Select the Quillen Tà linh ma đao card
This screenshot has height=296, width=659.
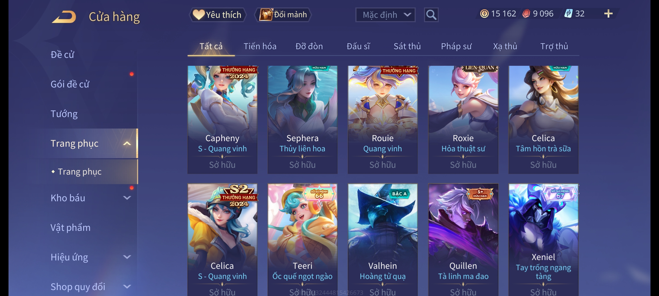[x=463, y=240]
